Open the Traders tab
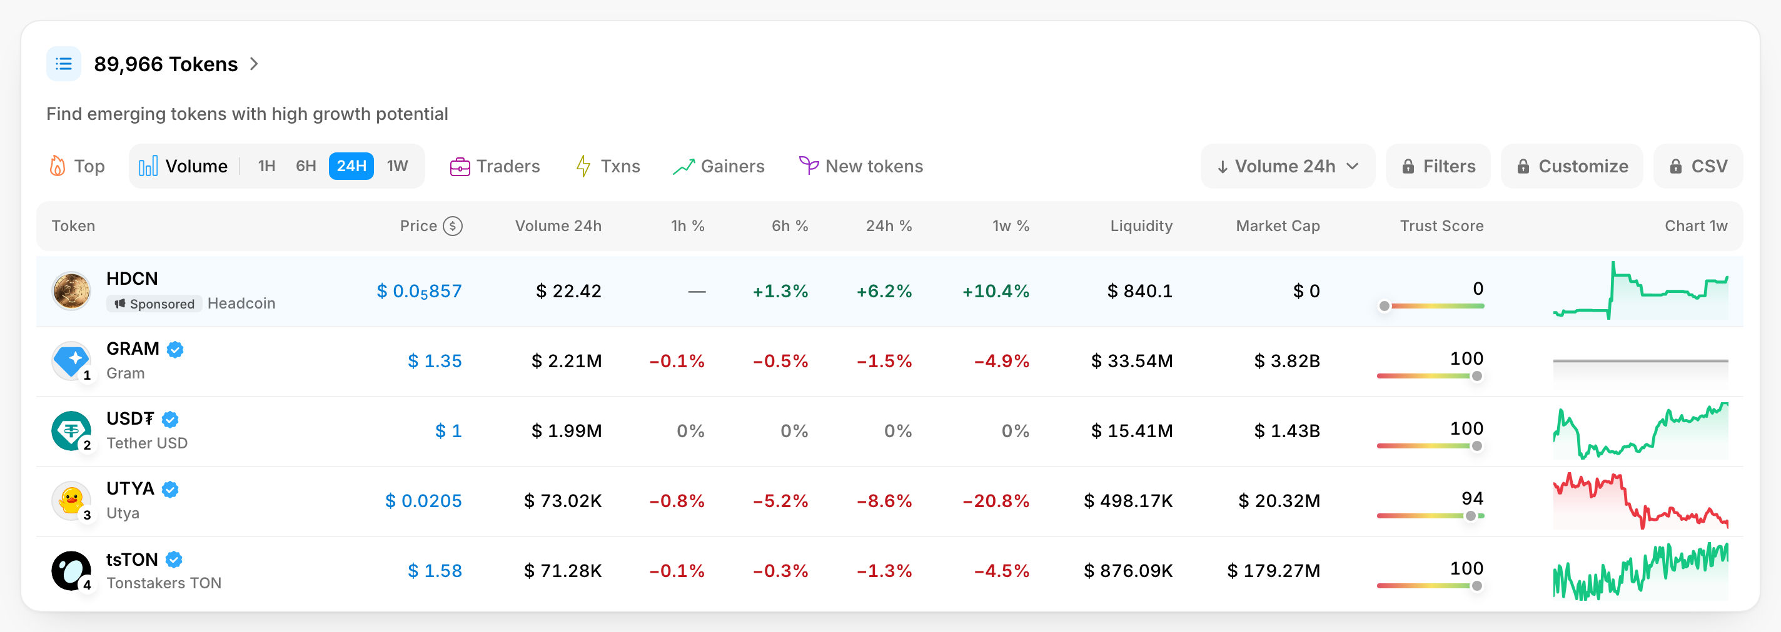This screenshot has width=1781, height=632. [495, 167]
